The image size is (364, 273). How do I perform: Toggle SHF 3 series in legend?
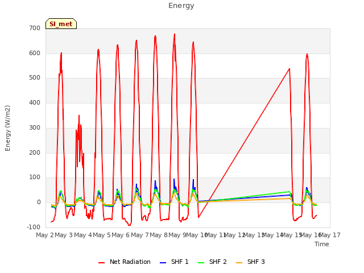tap(250, 262)
